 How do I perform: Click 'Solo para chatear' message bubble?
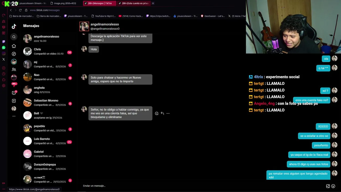120,79
